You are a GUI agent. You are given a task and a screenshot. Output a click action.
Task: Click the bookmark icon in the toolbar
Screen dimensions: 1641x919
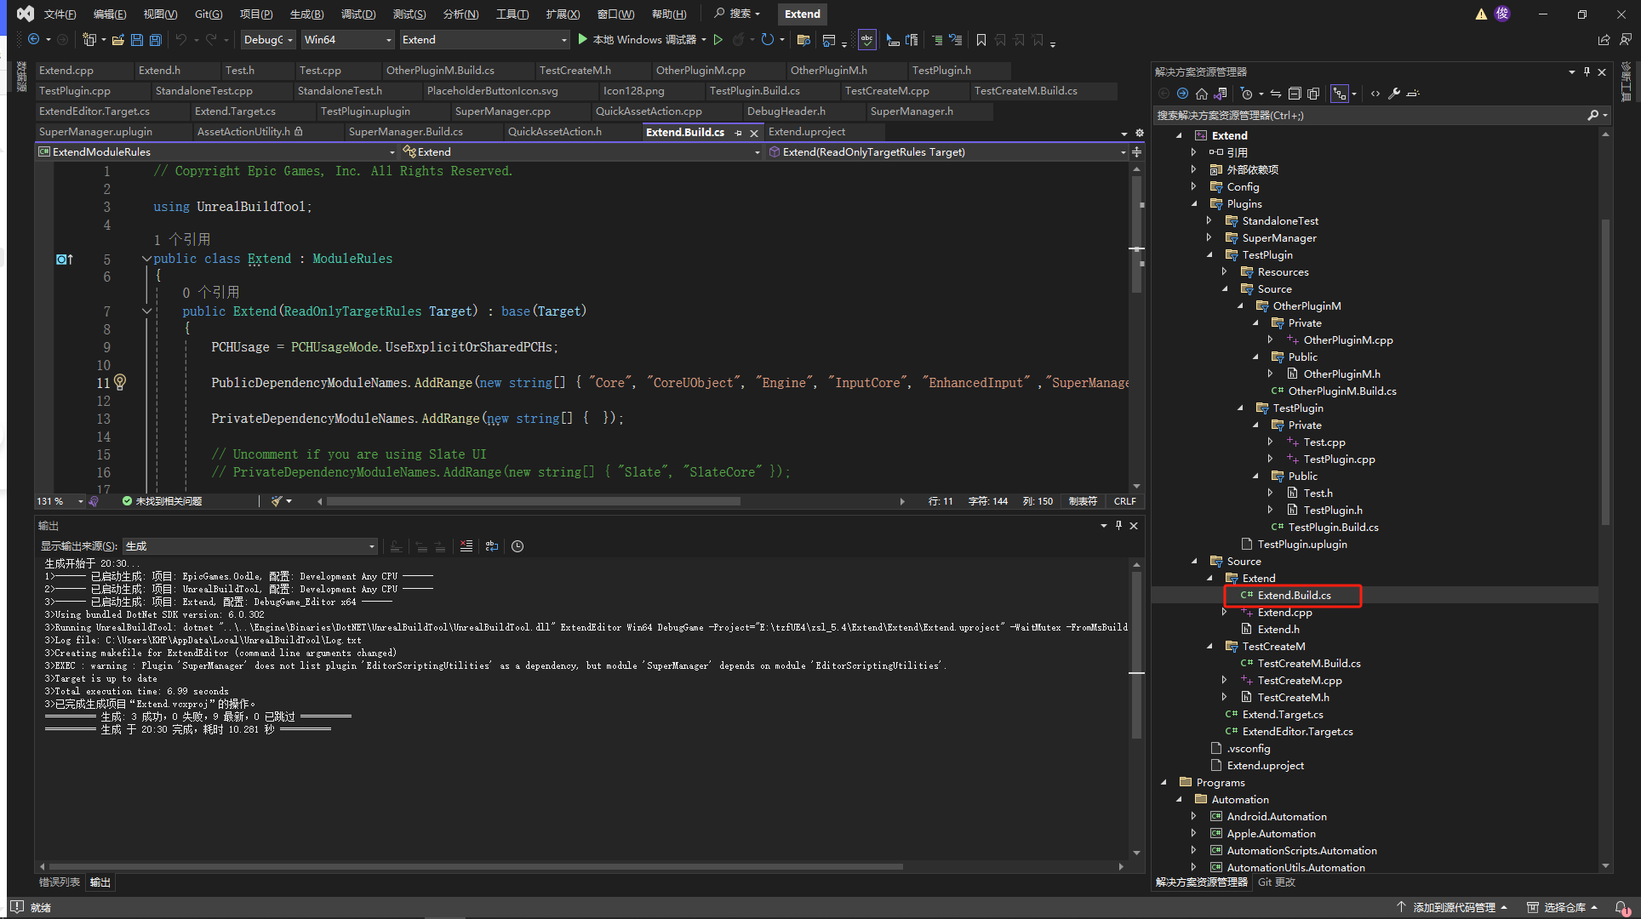click(981, 40)
